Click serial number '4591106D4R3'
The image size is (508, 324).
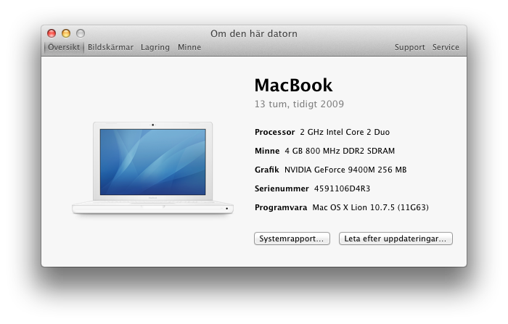pyautogui.click(x=342, y=188)
